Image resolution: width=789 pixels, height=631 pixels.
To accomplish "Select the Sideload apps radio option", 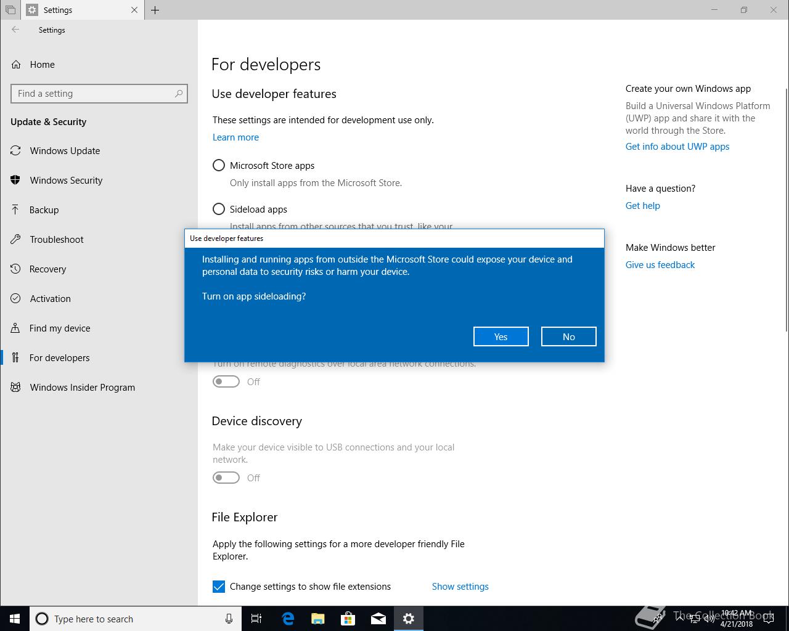I will (219, 210).
